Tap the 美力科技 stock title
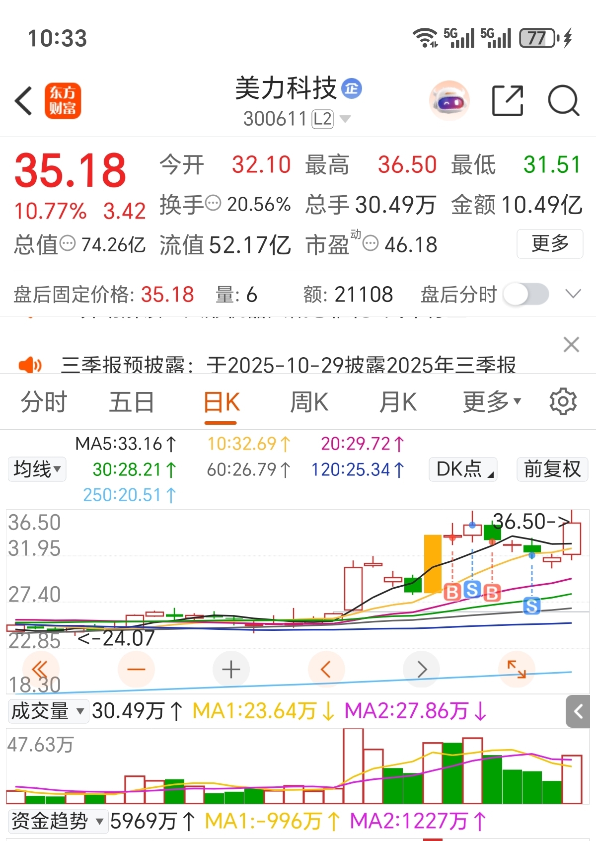Image resolution: width=596 pixels, height=841 pixels. coord(286,89)
